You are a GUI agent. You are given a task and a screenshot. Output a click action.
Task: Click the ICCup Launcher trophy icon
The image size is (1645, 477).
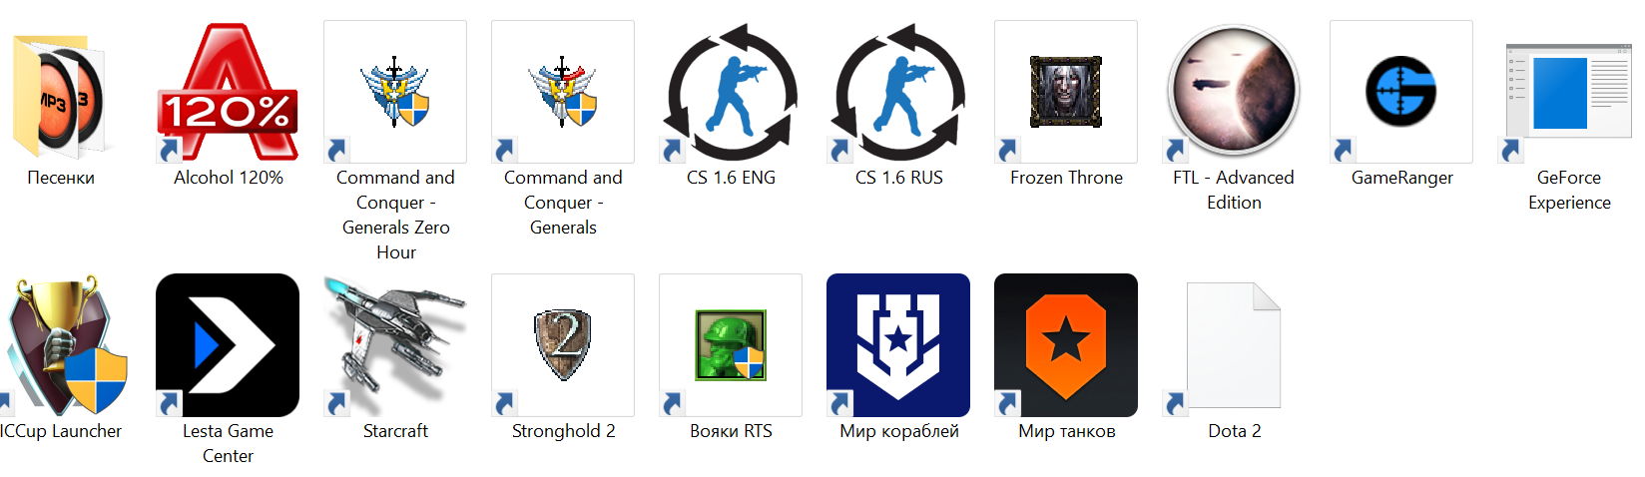tap(64, 345)
